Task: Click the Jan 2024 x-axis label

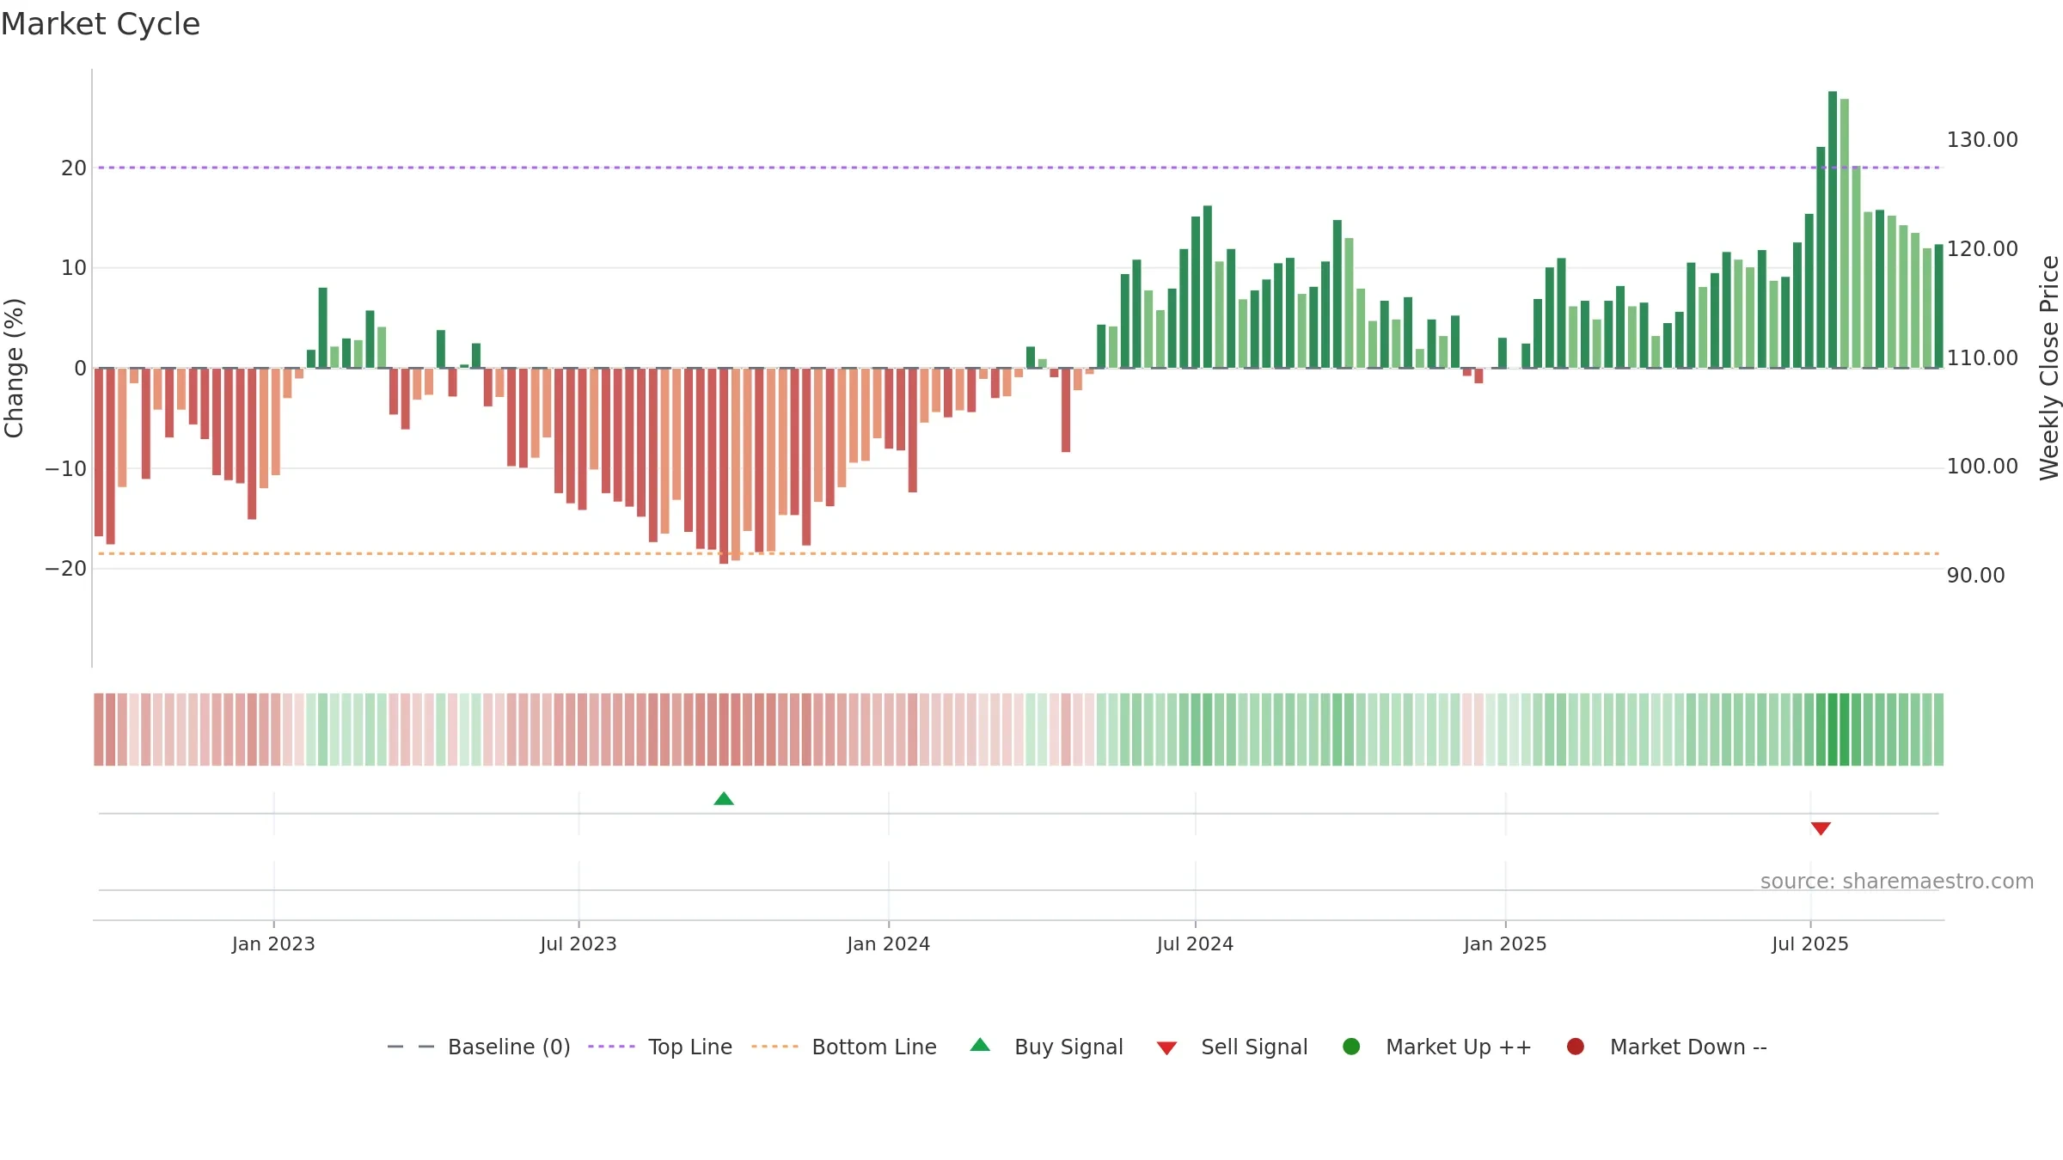Action: click(x=888, y=943)
